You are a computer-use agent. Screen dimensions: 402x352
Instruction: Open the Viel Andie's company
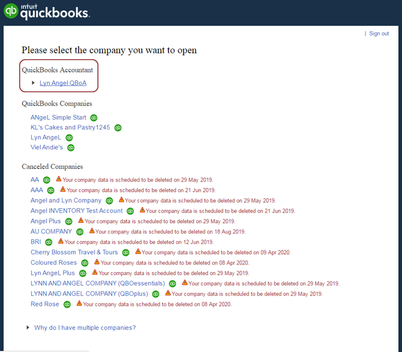coord(47,148)
